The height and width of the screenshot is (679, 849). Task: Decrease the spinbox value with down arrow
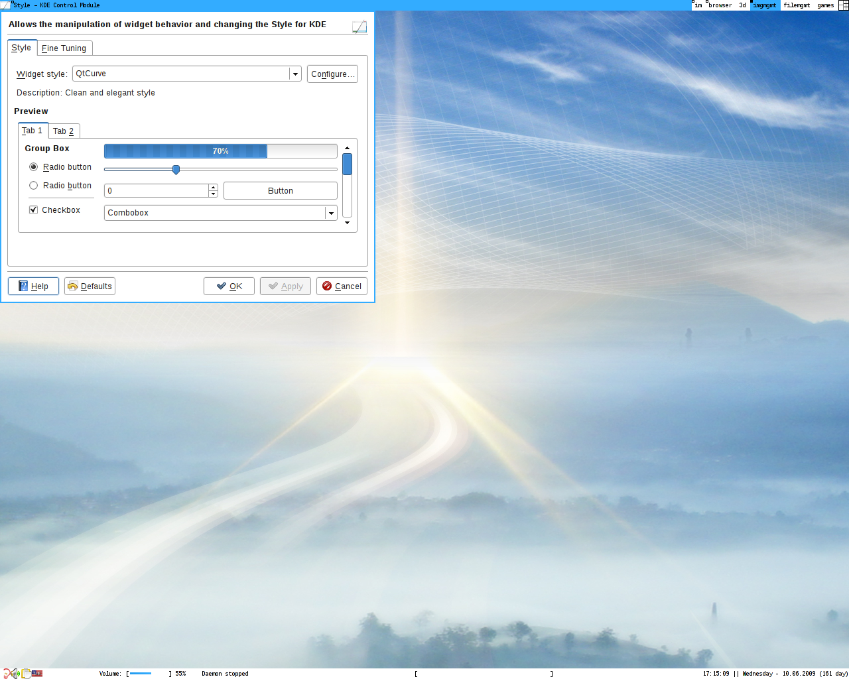click(x=213, y=194)
